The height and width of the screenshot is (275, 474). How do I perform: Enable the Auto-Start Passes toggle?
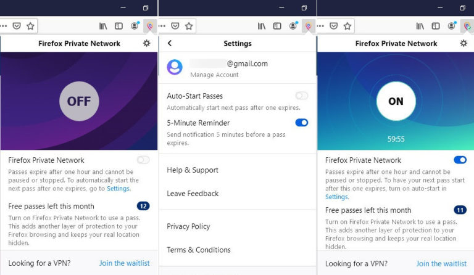[x=301, y=96]
